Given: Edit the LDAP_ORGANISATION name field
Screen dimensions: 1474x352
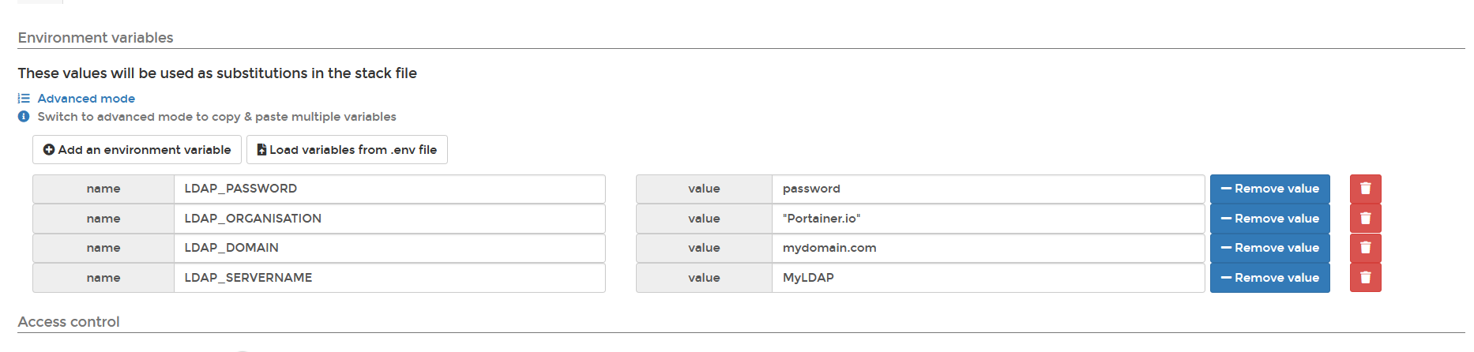Looking at the screenshot, I should (389, 219).
